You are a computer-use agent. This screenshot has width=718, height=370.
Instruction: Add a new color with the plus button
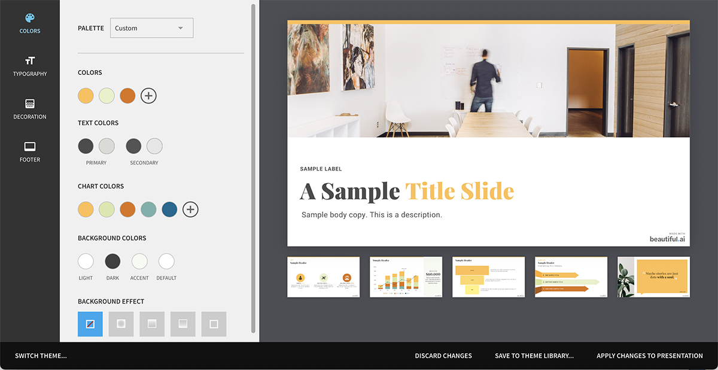click(x=148, y=95)
